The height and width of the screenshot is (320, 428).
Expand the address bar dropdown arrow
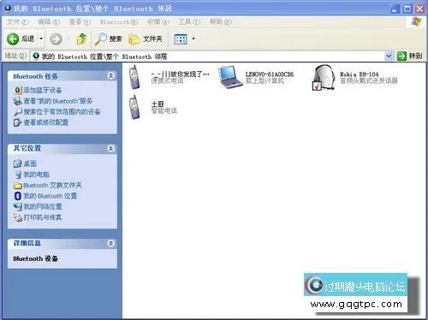[x=389, y=56]
